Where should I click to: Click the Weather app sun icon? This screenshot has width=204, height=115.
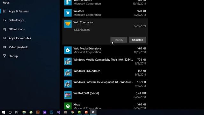coord(68,13)
